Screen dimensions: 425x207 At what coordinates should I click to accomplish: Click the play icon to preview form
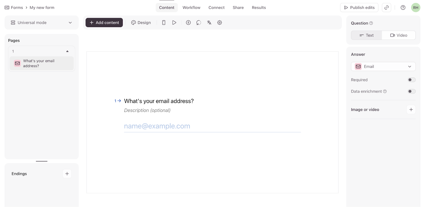[174, 23]
